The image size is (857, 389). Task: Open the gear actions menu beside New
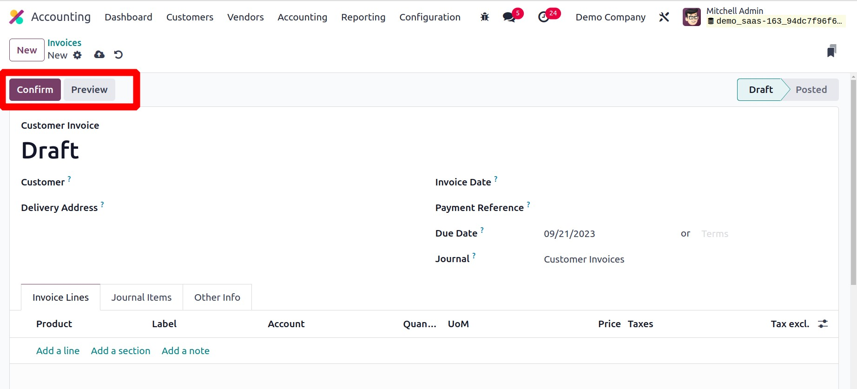click(x=78, y=55)
